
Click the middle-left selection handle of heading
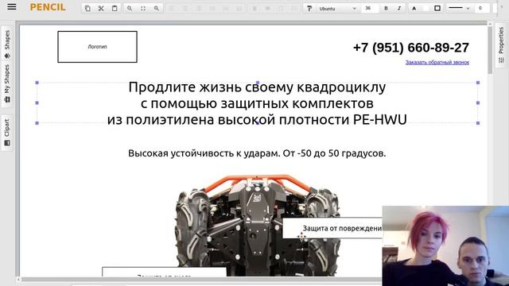[x=37, y=102]
